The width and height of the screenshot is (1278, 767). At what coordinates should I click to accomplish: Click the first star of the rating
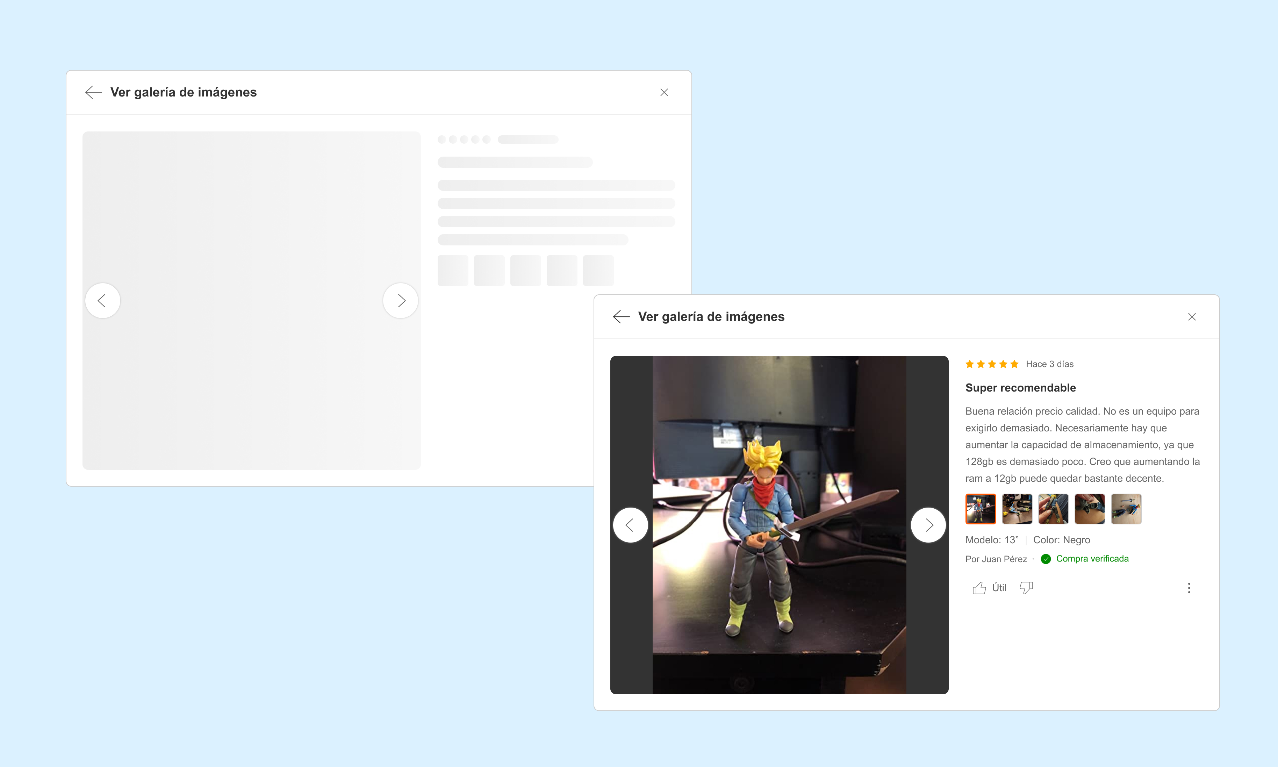coord(969,364)
